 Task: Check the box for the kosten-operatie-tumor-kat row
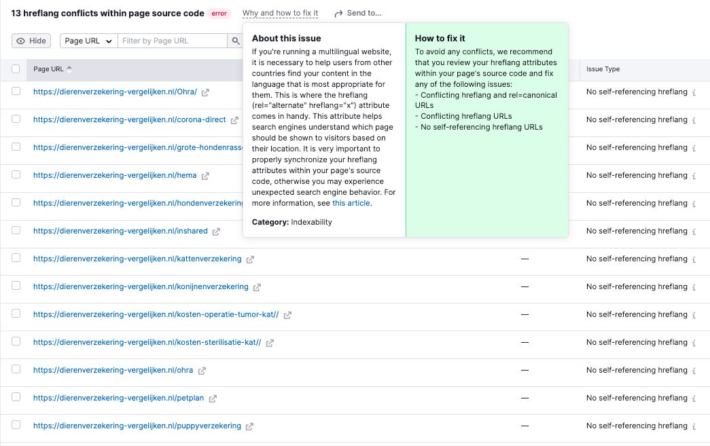coord(16,314)
